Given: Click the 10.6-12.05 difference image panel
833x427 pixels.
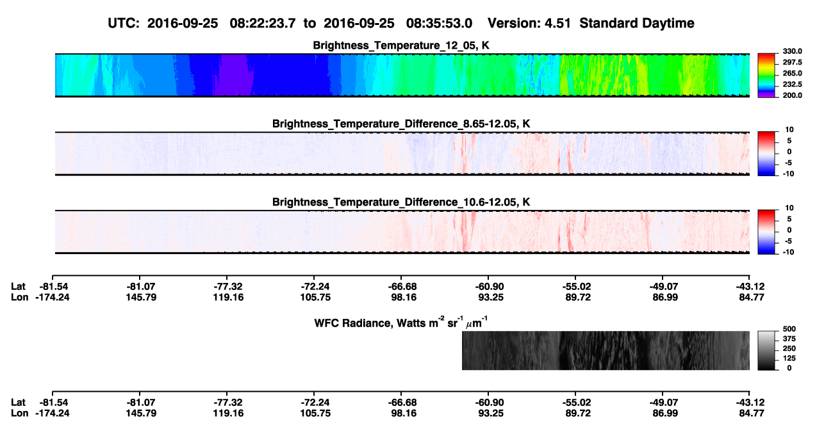Looking at the screenshot, I should coord(402,232).
